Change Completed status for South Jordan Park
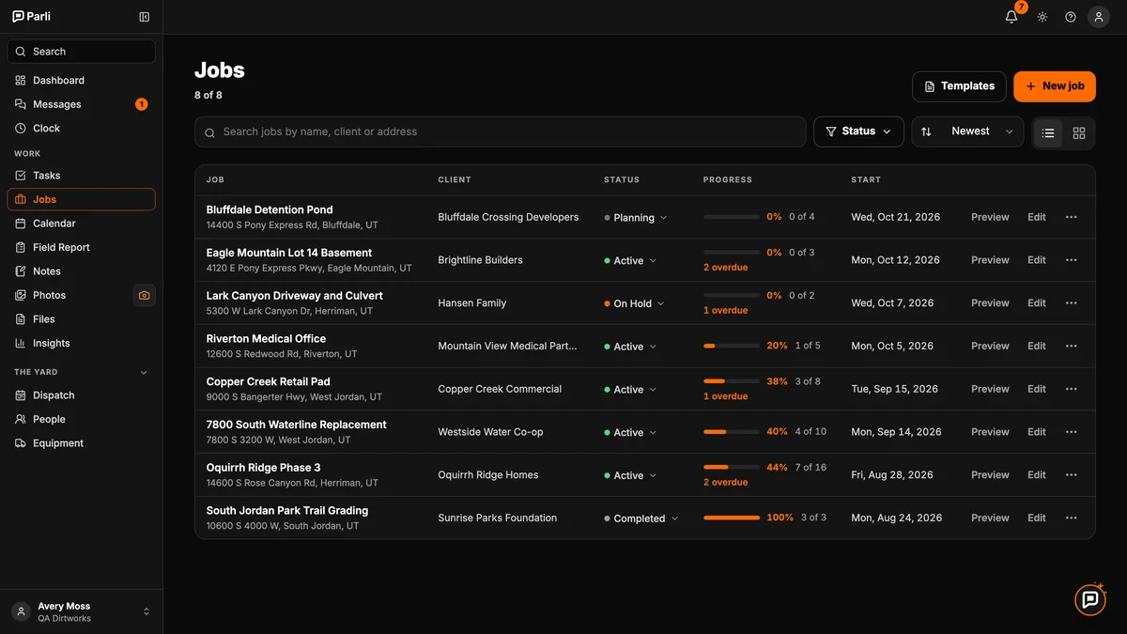The width and height of the screenshot is (1127, 634). pyautogui.click(x=641, y=518)
